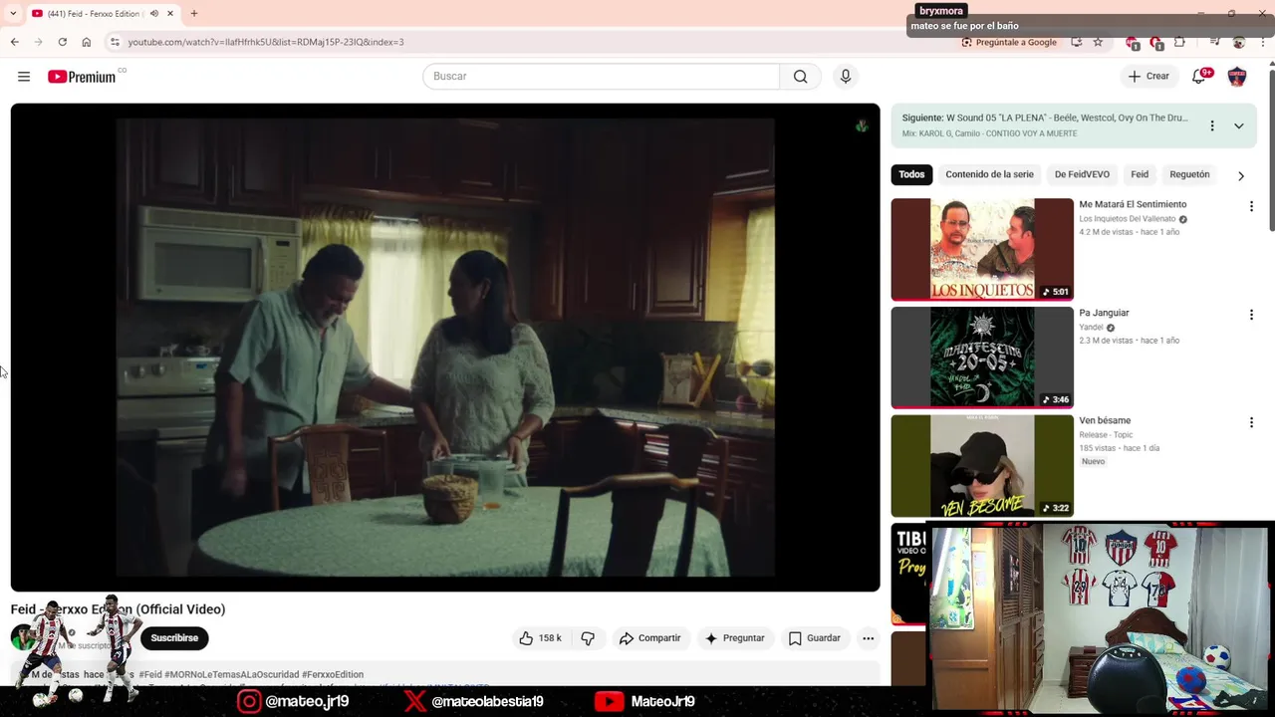Like the Feid video
Image resolution: width=1275 pixels, height=717 pixels.
tap(541, 638)
